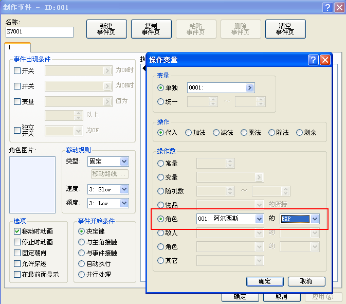Enable 独立开关 condition checkbox
346x304 pixels.
click(x=17, y=130)
